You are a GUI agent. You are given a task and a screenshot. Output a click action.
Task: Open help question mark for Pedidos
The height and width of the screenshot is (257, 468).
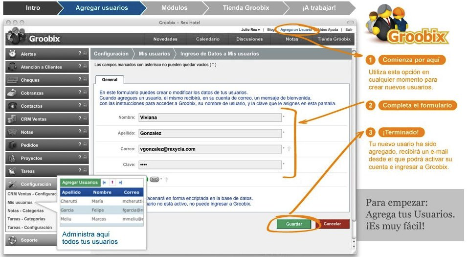(80, 144)
